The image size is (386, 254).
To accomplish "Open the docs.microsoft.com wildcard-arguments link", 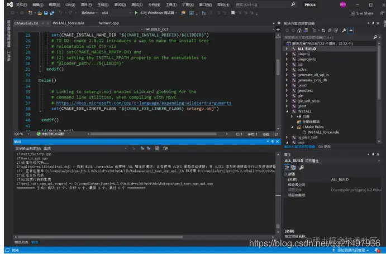I will click(x=144, y=103).
